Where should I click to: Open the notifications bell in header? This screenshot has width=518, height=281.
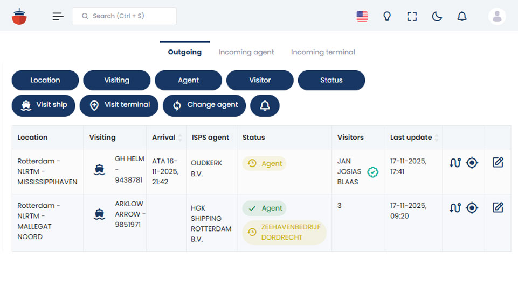pos(462,16)
